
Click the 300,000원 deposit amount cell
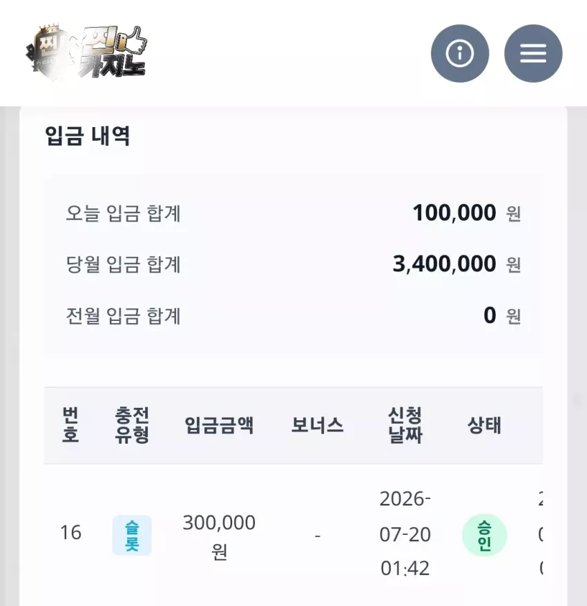[219, 537]
